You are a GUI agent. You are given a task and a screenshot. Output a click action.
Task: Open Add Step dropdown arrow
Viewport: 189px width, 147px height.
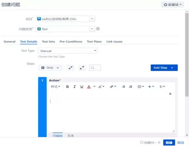click(172, 68)
